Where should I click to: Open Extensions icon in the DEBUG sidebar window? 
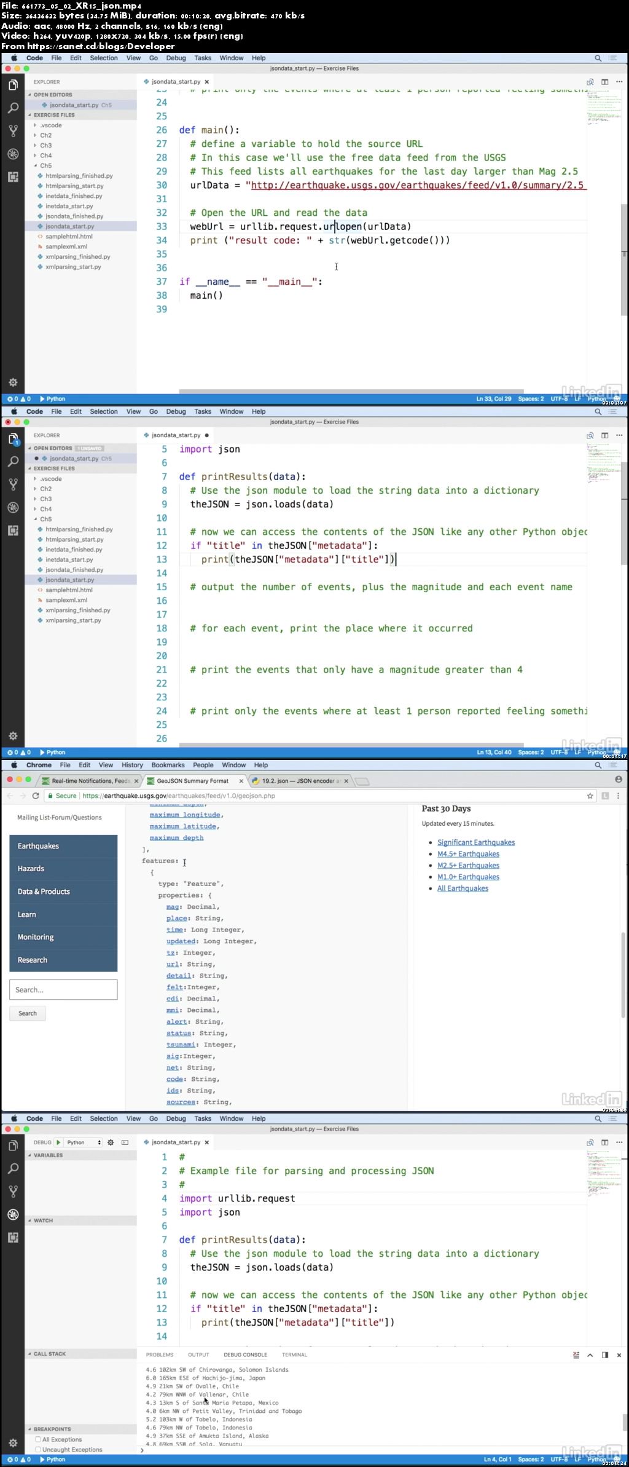13,1237
